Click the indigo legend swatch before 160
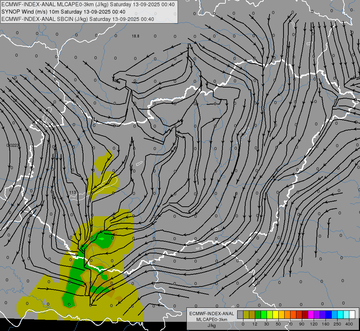This screenshot has height=331, width=360. click(x=323, y=314)
